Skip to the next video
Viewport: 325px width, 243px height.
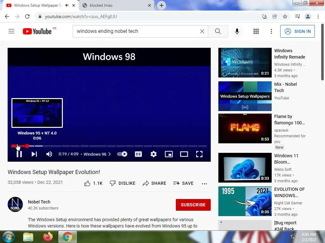click(34, 154)
